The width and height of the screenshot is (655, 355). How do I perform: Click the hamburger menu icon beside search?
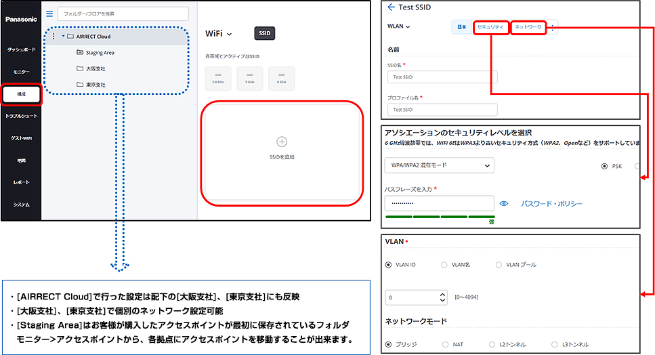click(x=49, y=14)
